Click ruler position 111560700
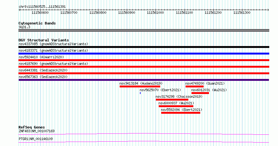The height and width of the screenshot is (146, 278). pos(69,13)
